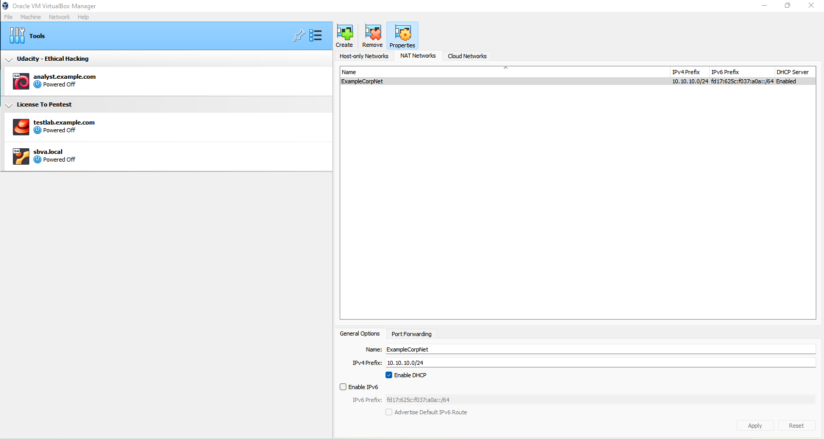Switch to Host-only Networks tab
The height and width of the screenshot is (439, 824).
[364, 56]
